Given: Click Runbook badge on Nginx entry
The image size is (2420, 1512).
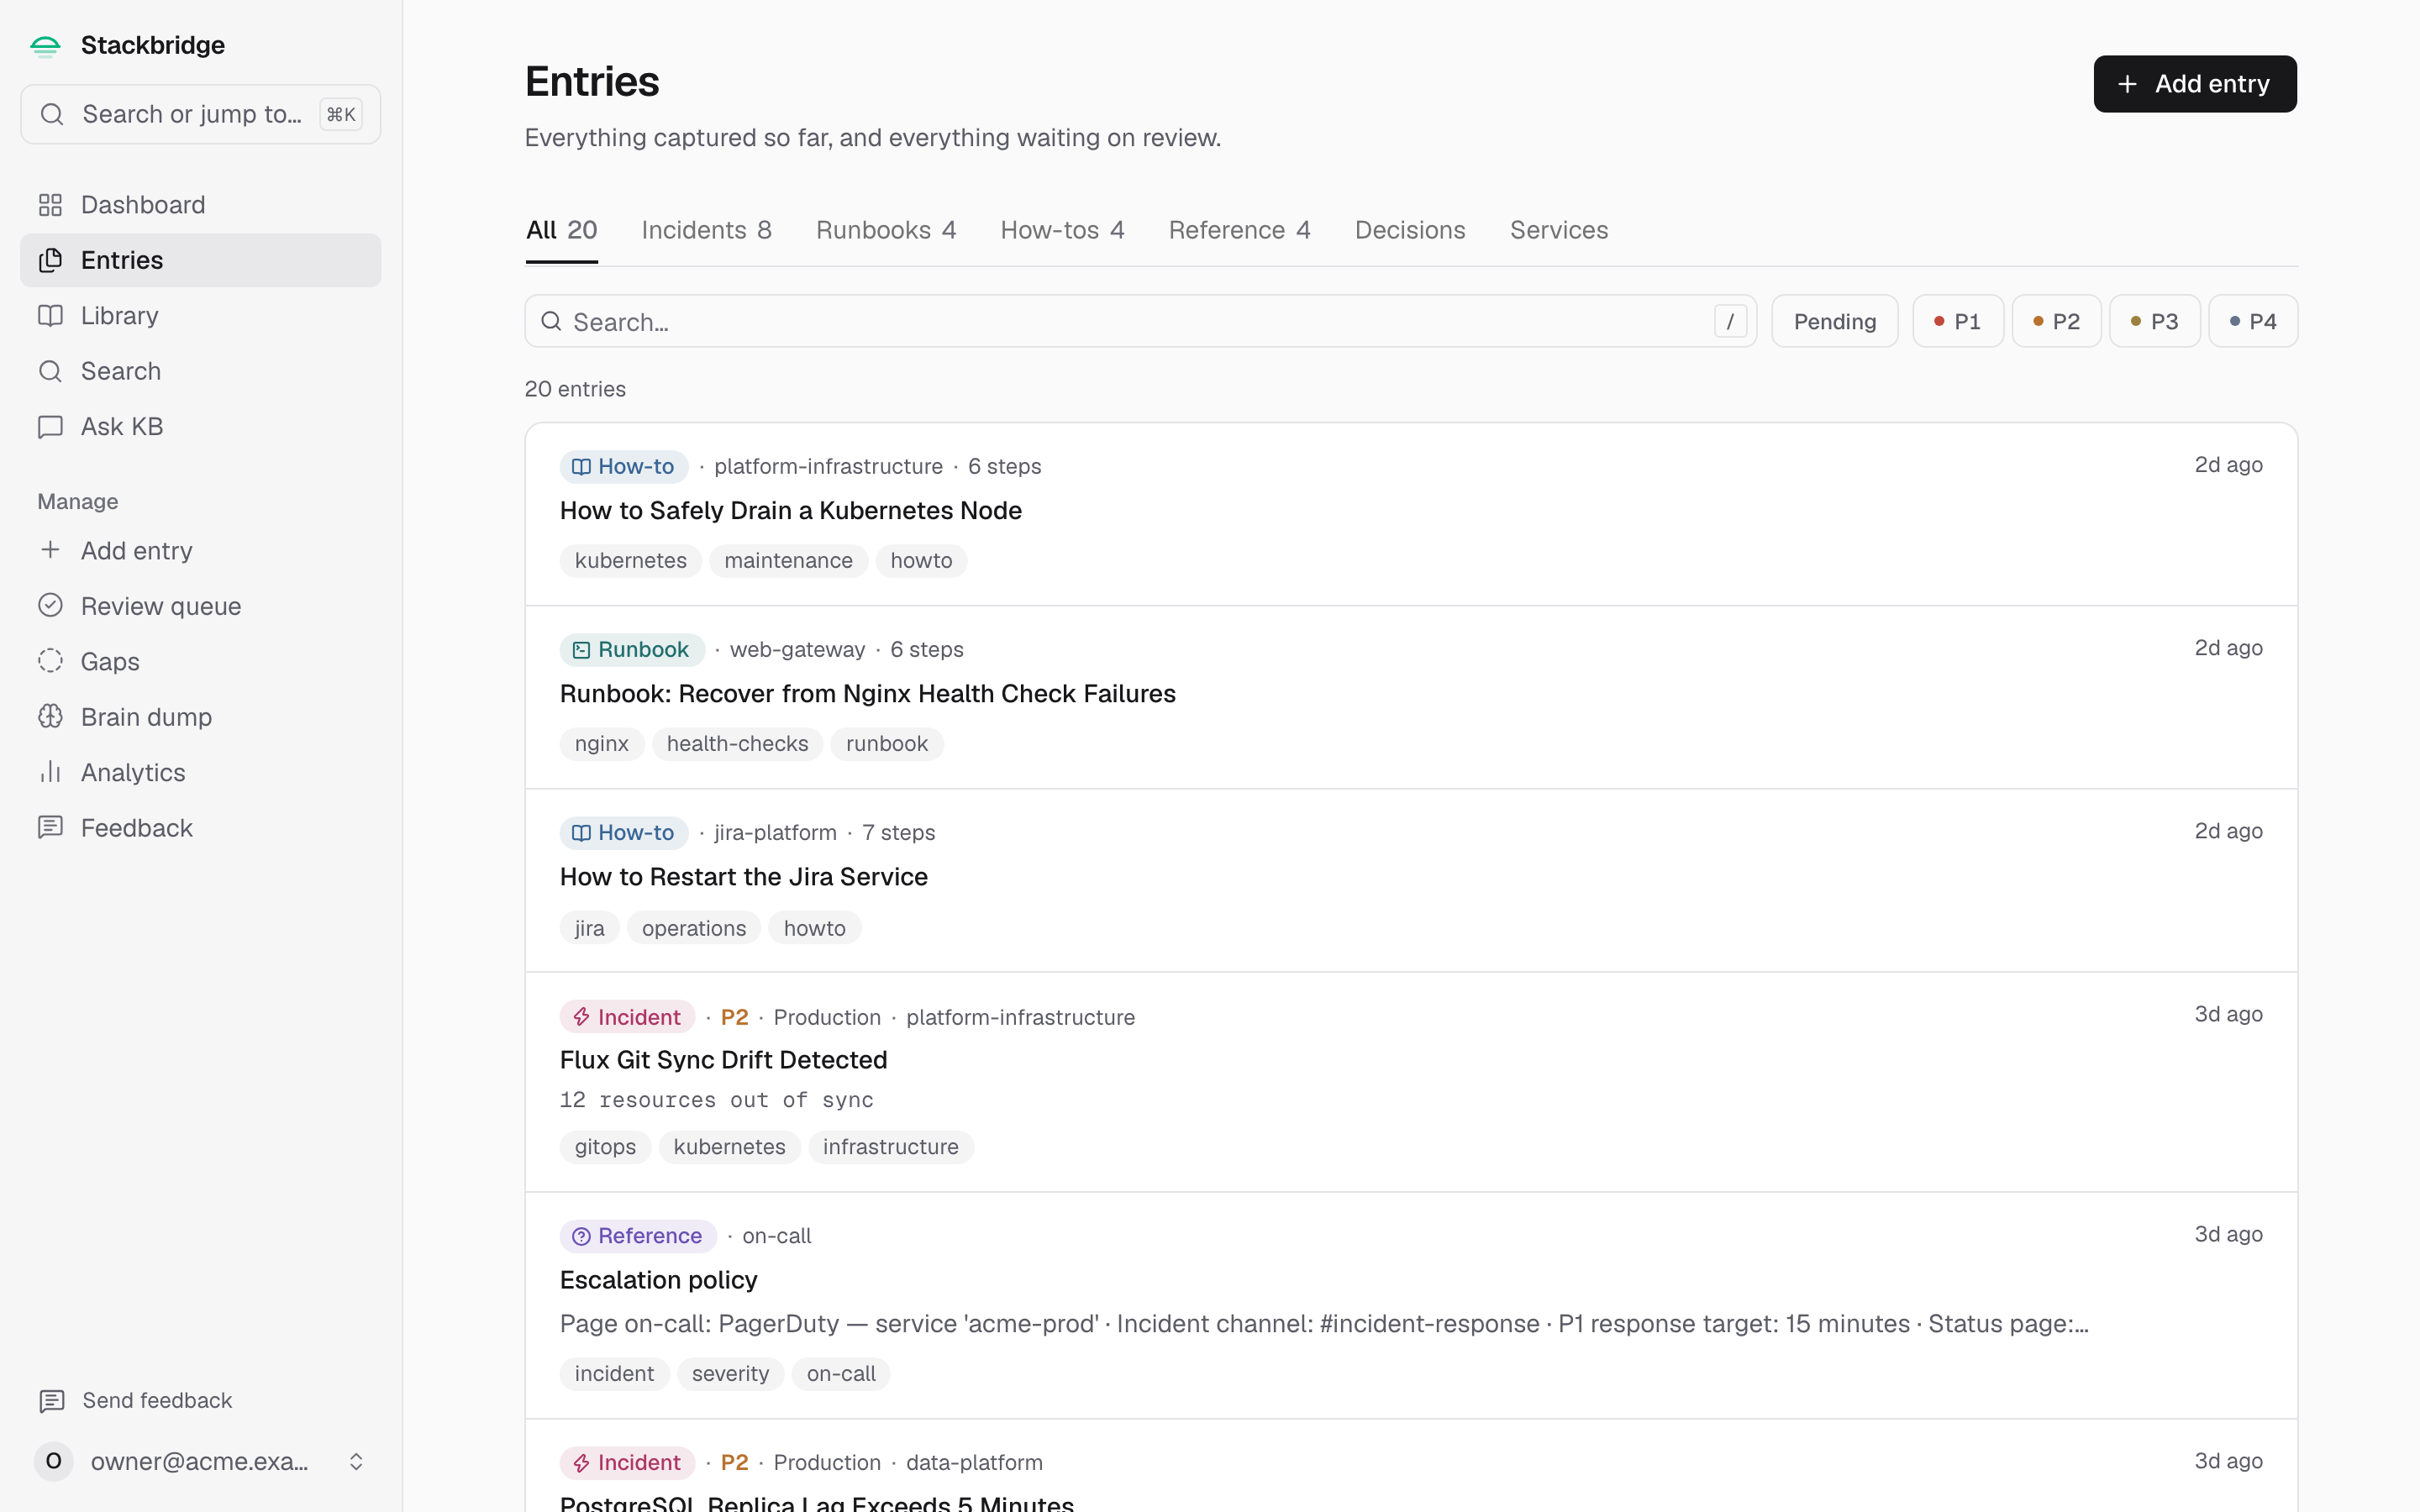Looking at the screenshot, I should 632,650.
